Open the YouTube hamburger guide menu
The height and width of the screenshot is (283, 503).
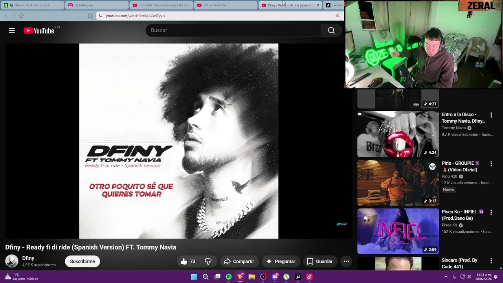[x=12, y=30]
